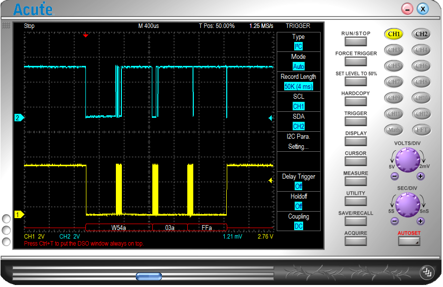443x287 pixels.
Task: Enable channel CH8
Action: pos(421,82)
